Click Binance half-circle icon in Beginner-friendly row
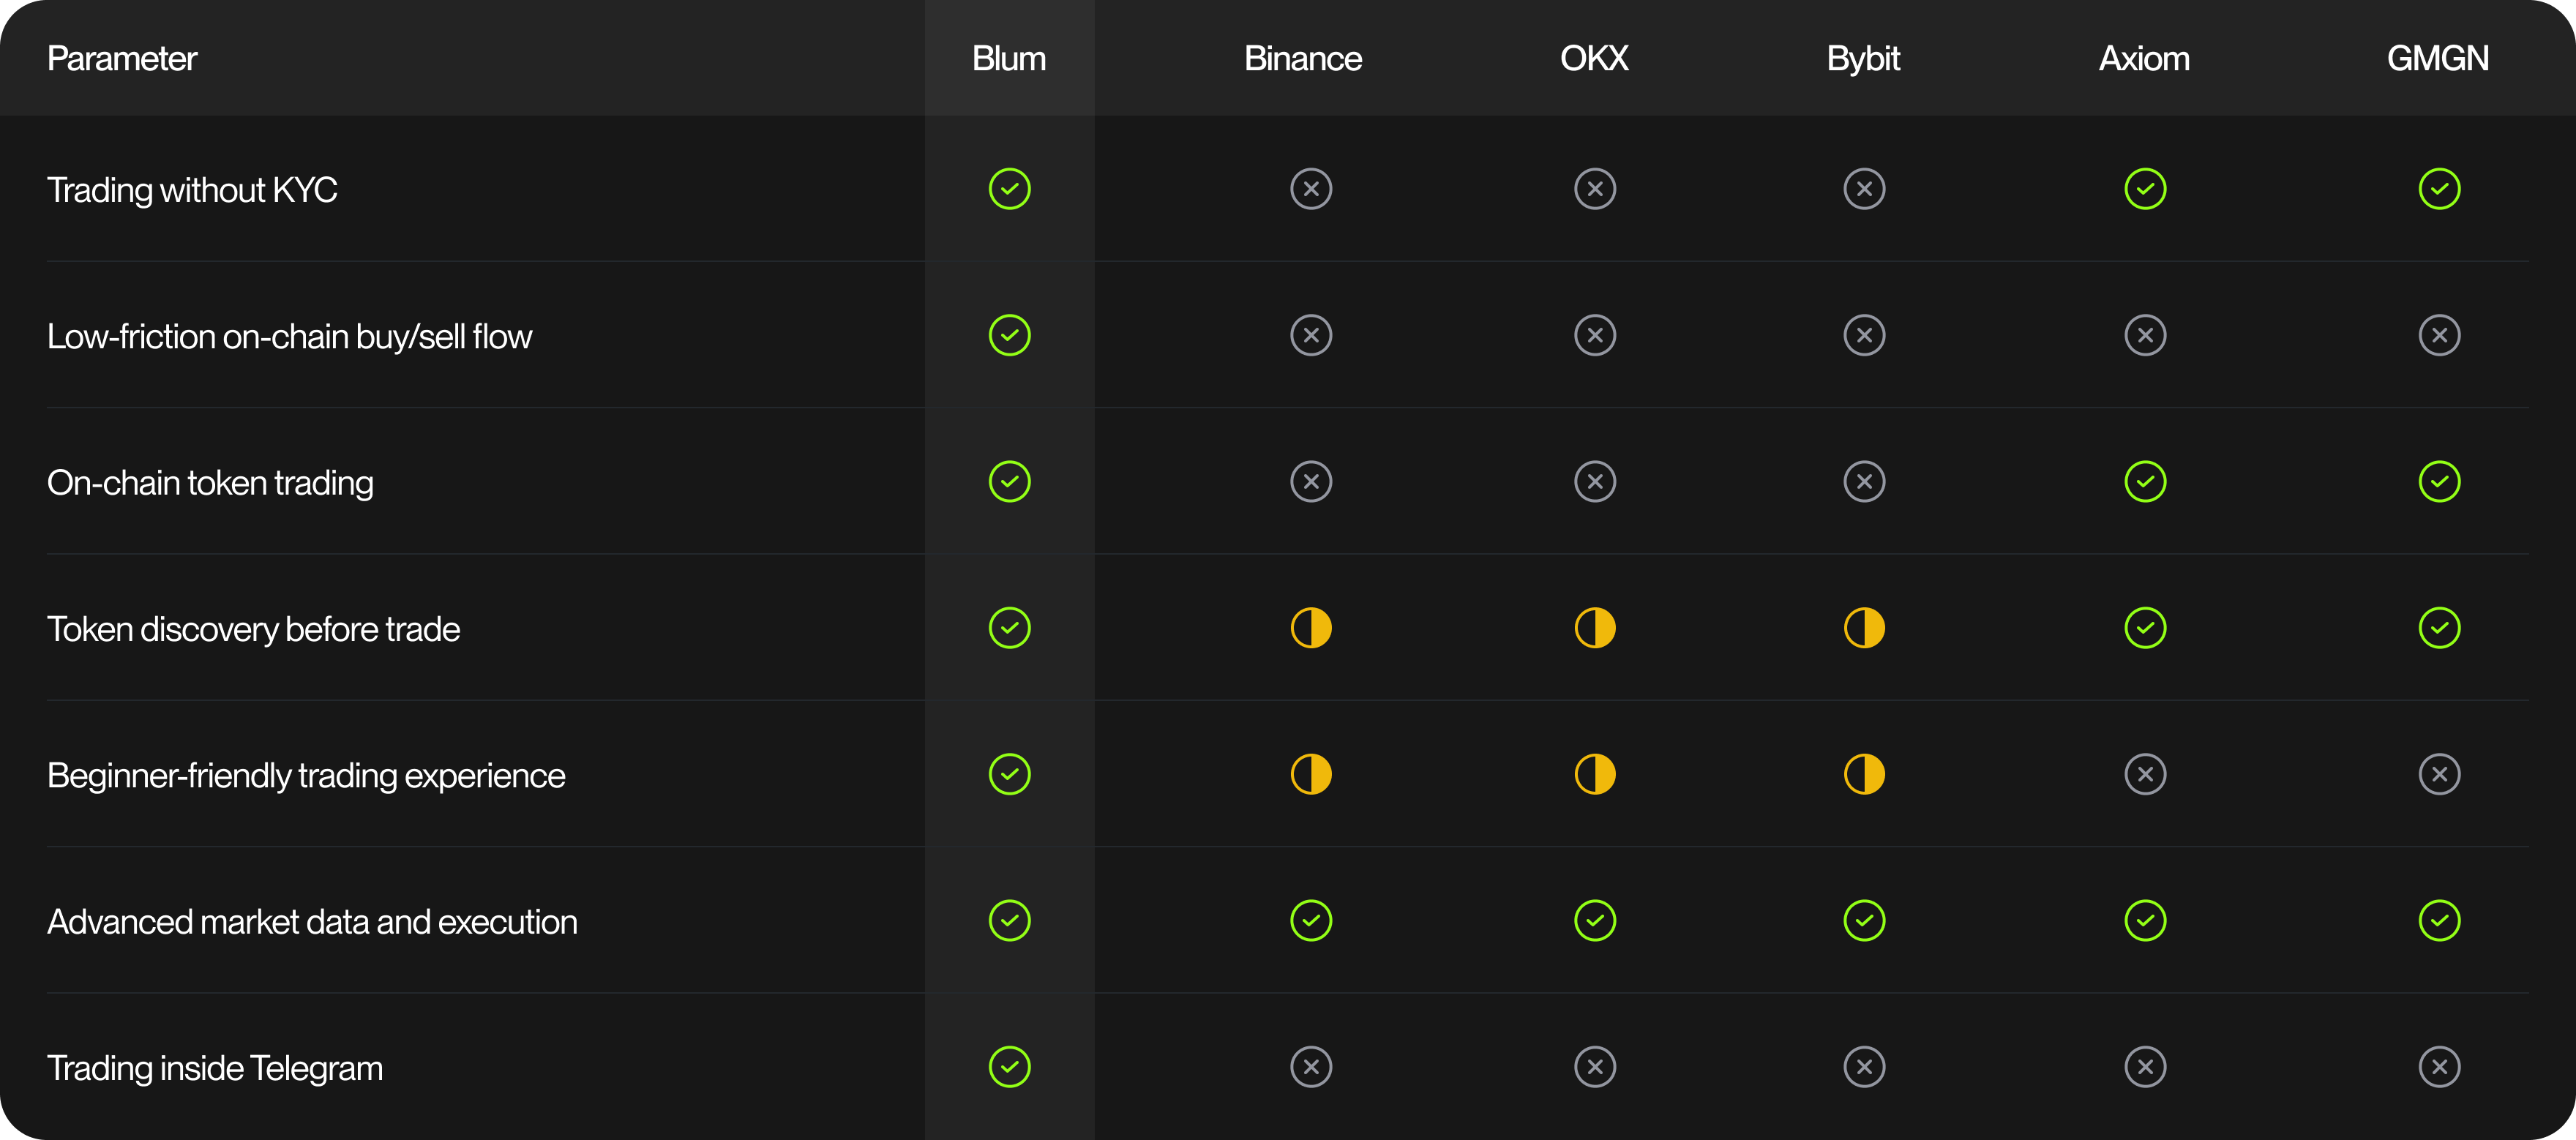The height and width of the screenshot is (1140, 2576). [1310, 774]
